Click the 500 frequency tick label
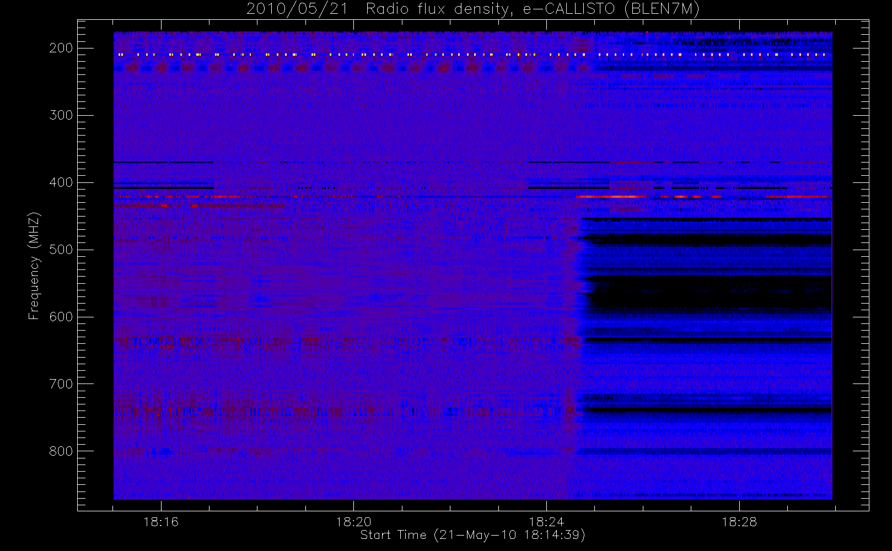This screenshot has width=892, height=551. coord(61,250)
